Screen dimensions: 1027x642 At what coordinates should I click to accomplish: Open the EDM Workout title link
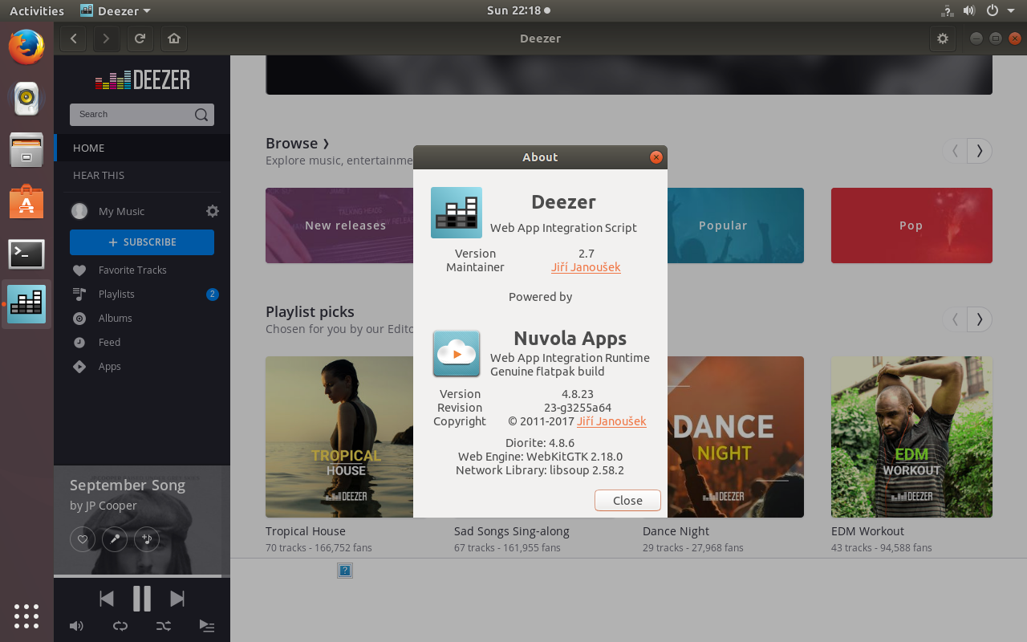(867, 531)
